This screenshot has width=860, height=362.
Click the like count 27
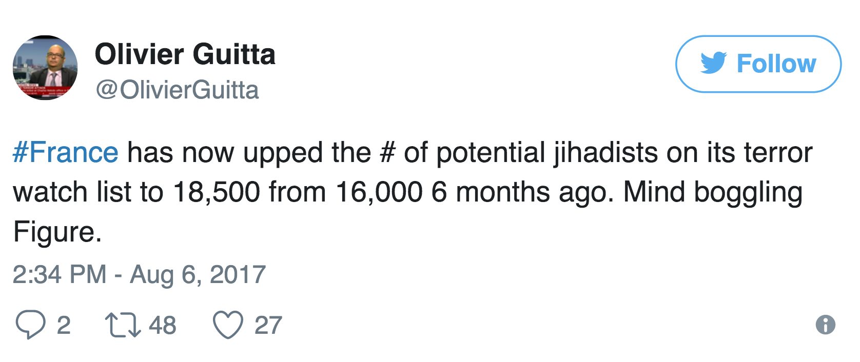(x=268, y=325)
